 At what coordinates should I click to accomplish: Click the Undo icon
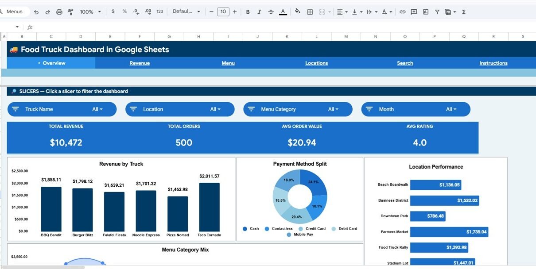tap(36, 12)
